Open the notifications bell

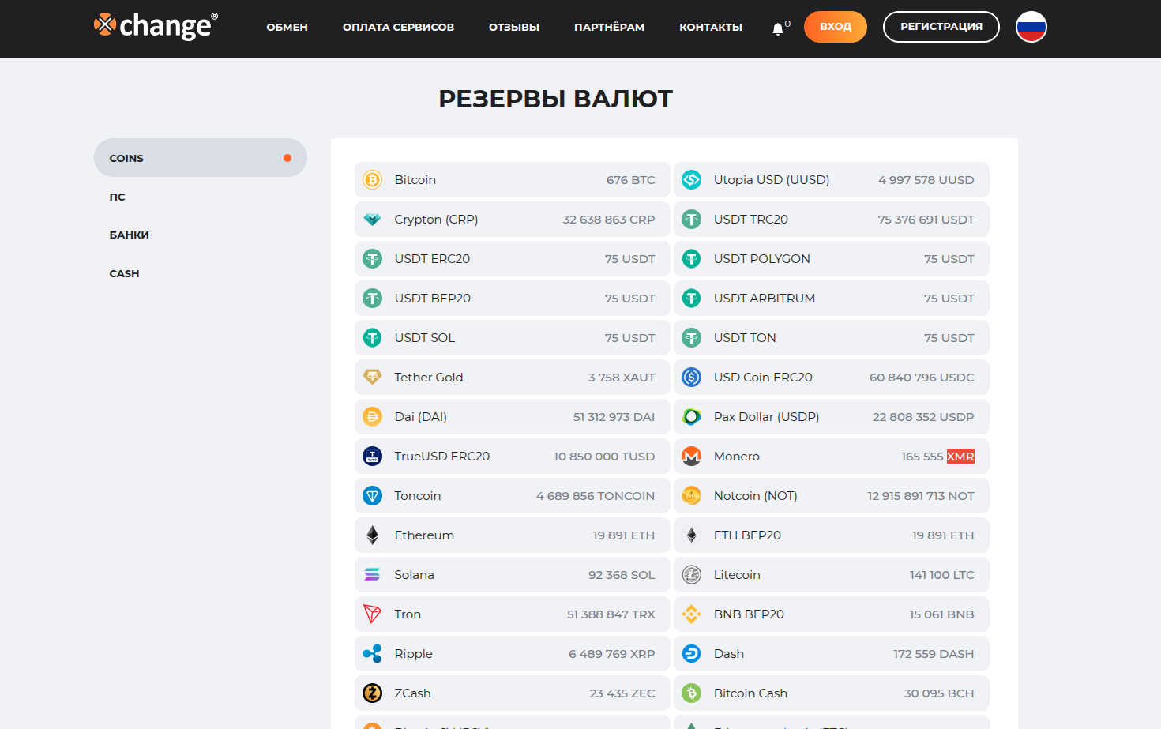point(778,28)
